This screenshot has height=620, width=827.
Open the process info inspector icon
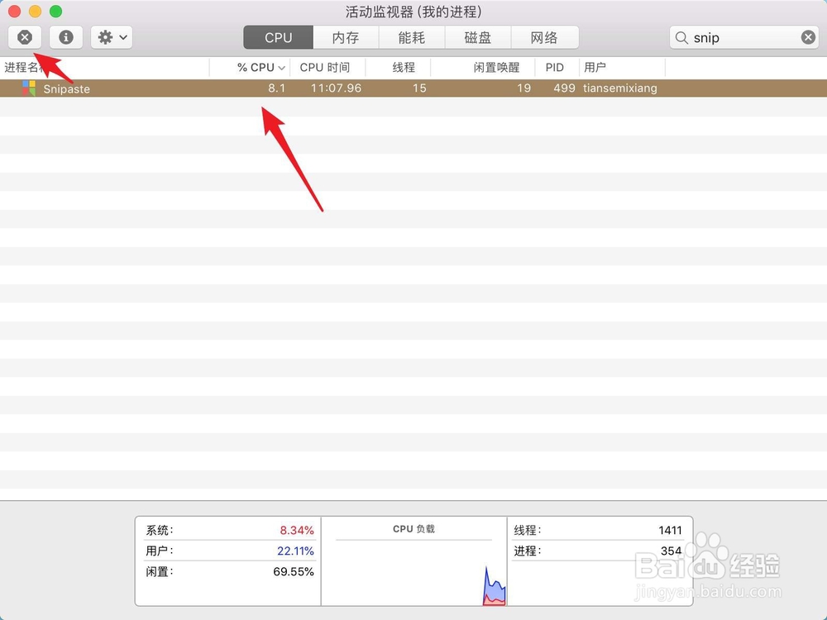click(x=66, y=37)
